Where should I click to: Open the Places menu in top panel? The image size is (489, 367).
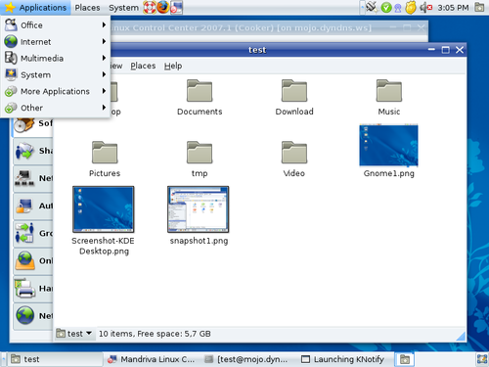click(x=87, y=8)
